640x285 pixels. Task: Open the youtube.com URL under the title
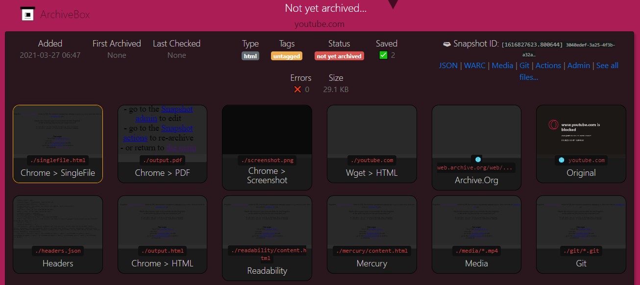click(320, 24)
